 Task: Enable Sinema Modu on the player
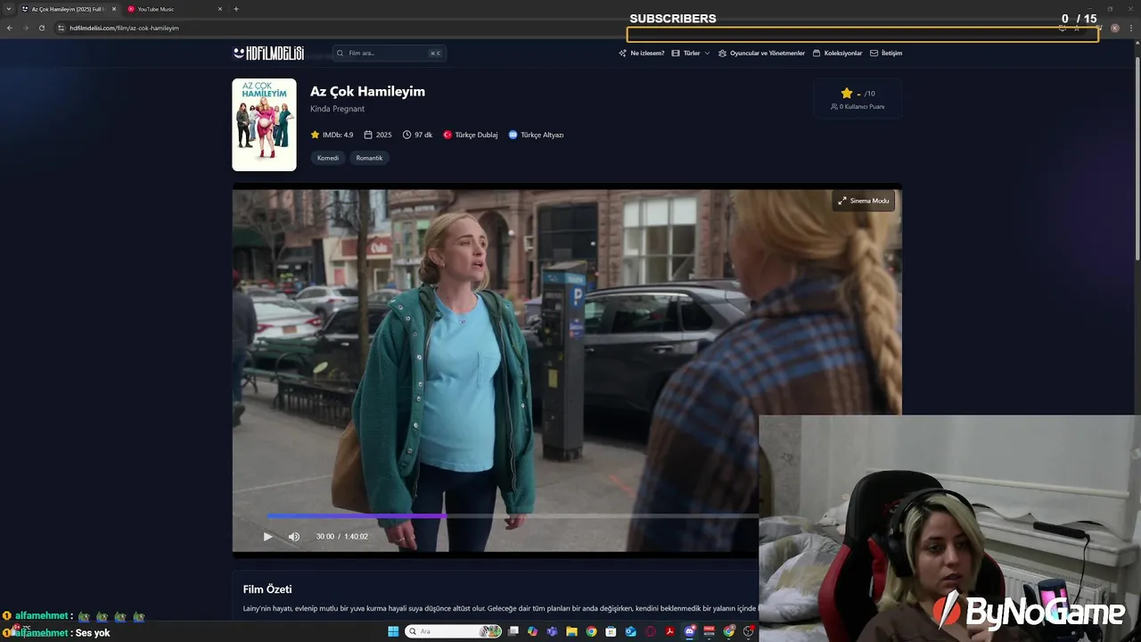click(864, 201)
